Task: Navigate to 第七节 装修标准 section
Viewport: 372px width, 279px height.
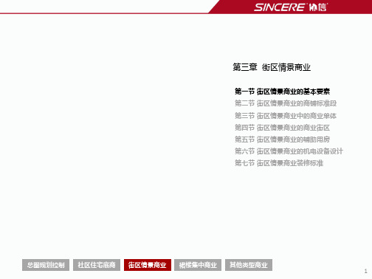Action: [x=279, y=163]
